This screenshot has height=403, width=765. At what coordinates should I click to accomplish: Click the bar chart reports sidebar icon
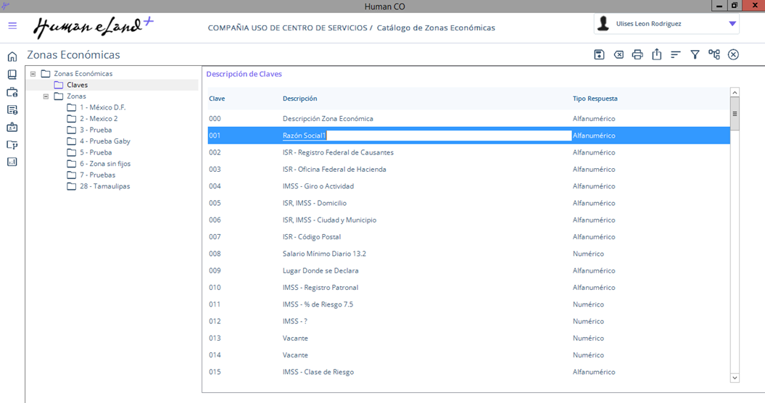pos(12,162)
